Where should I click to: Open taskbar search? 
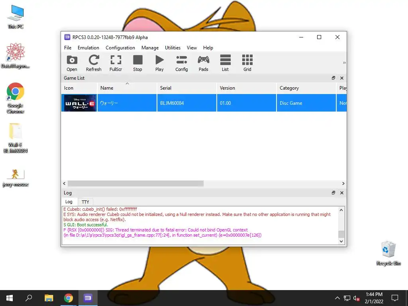click(x=29, y=298)
